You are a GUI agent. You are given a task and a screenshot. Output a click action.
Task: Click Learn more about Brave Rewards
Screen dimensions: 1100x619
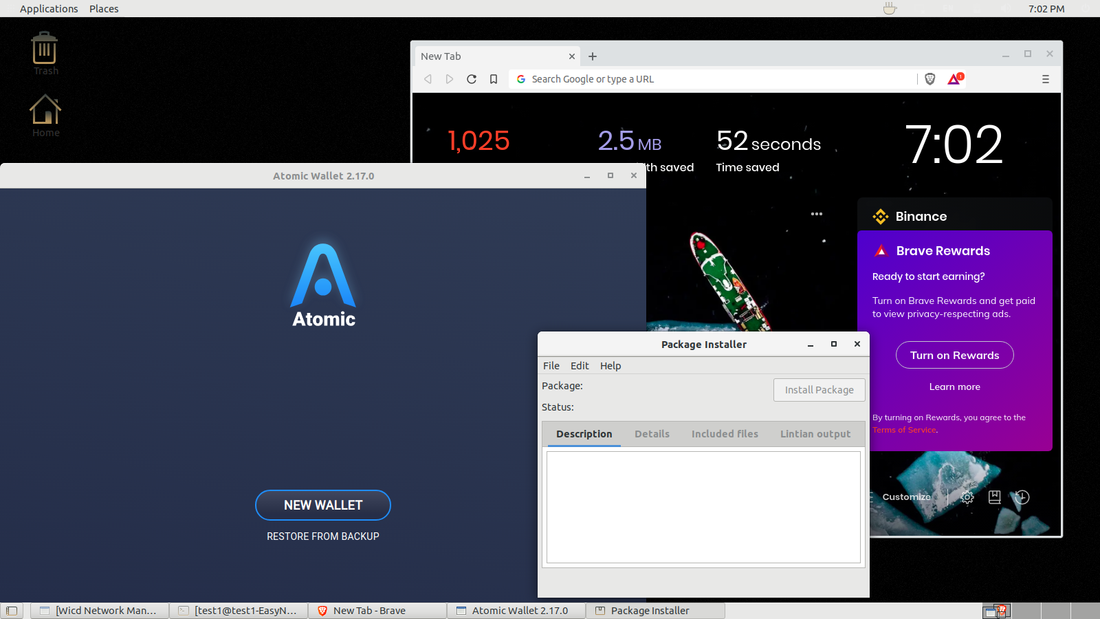pos(955,387)
